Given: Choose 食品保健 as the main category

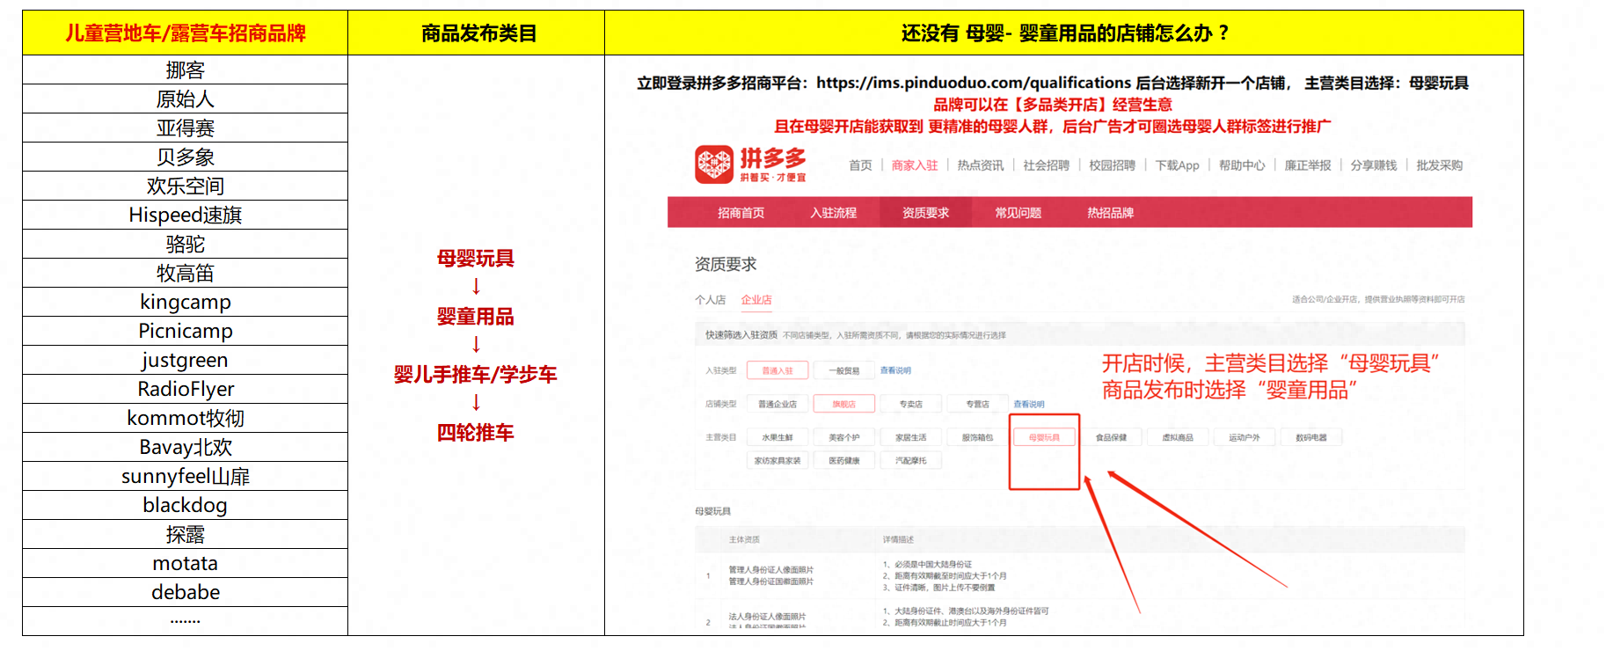Looking at the screenshot, I should [x=1111, y=437].
